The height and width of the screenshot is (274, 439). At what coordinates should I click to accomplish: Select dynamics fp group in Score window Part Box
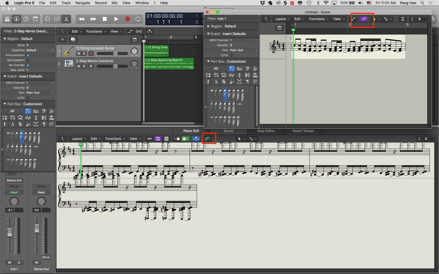tap(255, 68)
